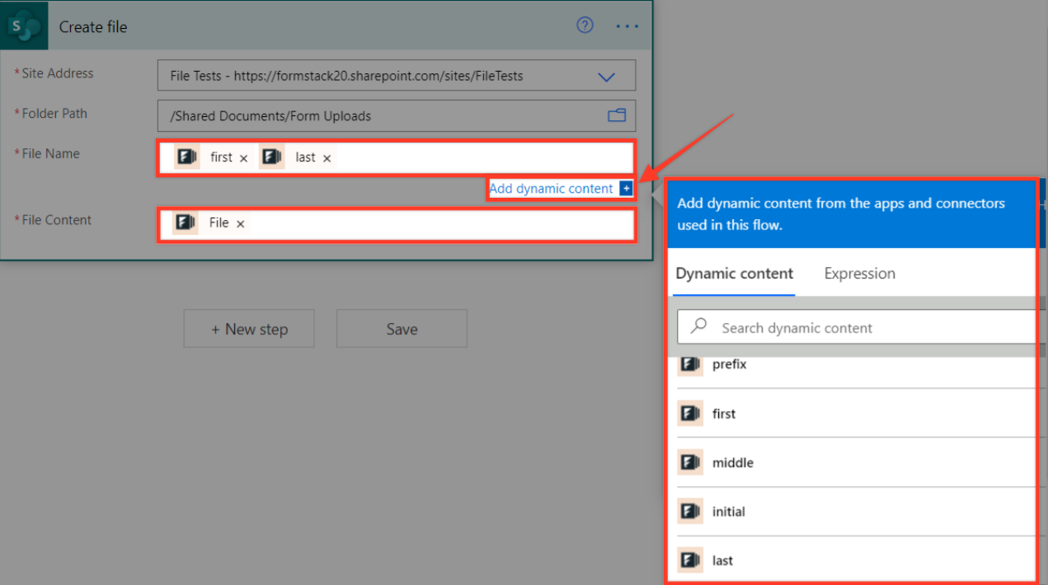Image resolution: width=1048 pixels, height=585 pixels.
Task: Click the plus icon beside Add dynamic content
Action: [x=627, y=189]
